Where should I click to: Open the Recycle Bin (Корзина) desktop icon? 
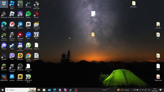click(x=4, y=4)
